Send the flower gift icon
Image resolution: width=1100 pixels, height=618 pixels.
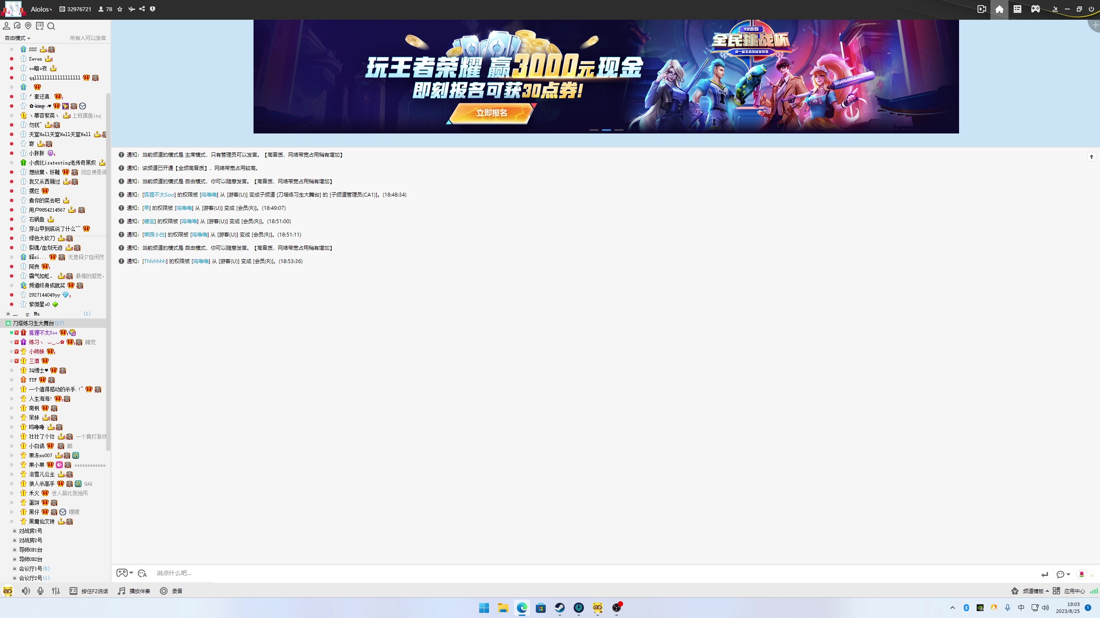1082,574
